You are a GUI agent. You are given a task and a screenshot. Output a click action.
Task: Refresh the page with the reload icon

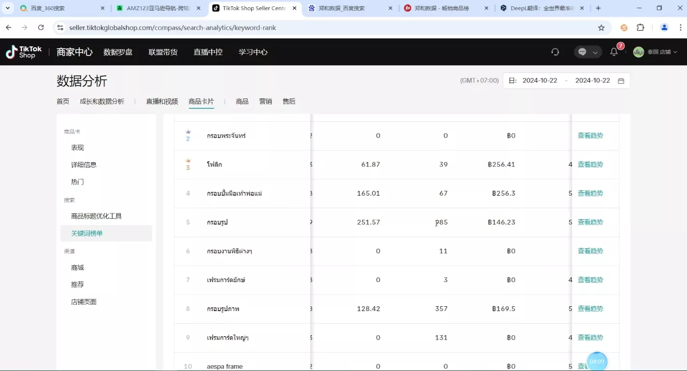click(41, 28)
